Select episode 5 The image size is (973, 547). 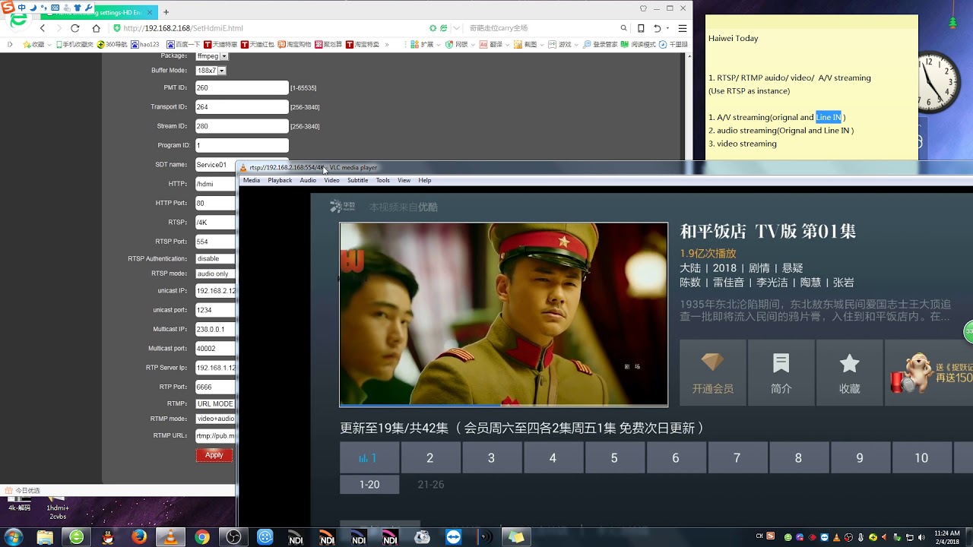pyautogui.click(x=614, y=458)
